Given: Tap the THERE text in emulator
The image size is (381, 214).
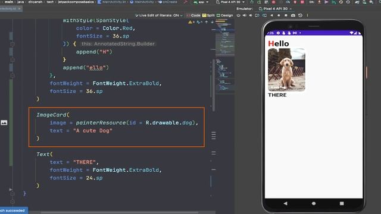Looking at the screenshot, I should (x=277, y=95).
